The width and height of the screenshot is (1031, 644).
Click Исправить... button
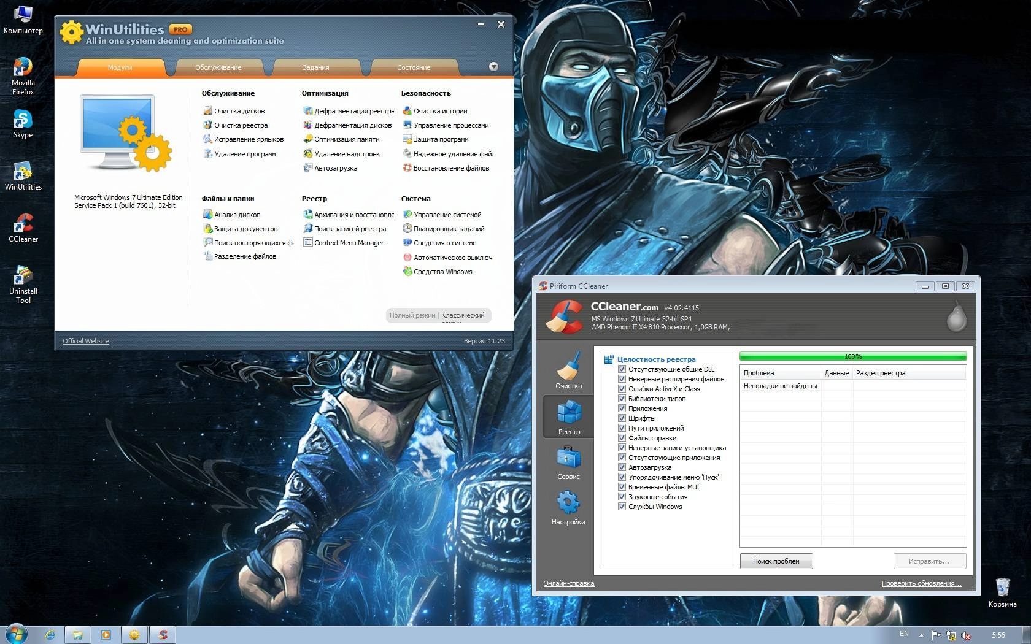tap(929, 561)
